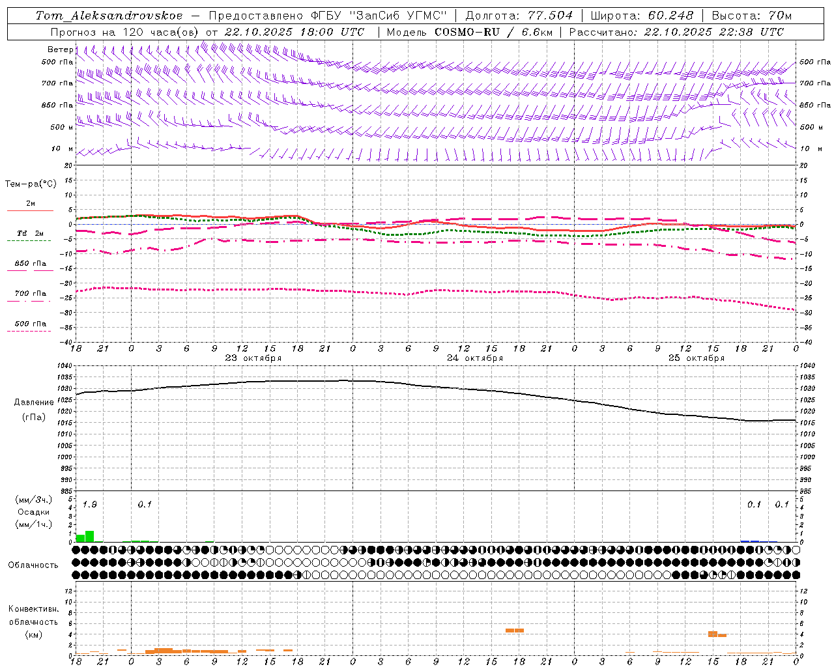The height and width of the screenshot is (667, 834).
Task: Click the orange convective bar on 25 October 15h
Action: click(x=713, y=634)
